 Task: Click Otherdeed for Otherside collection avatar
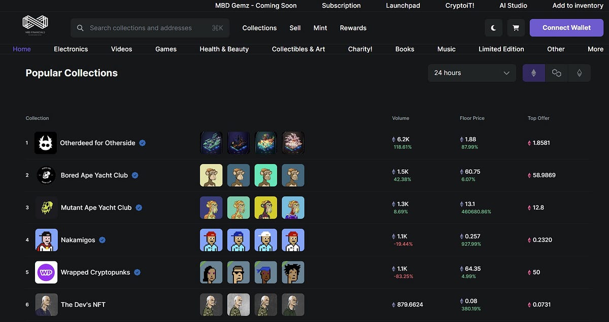(46, 143)
